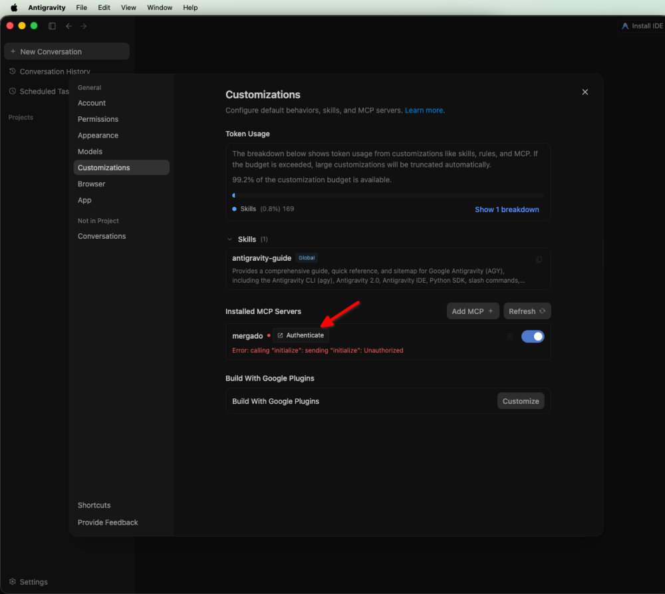Screen dimensions: 665x594
Task: Open the Help menu
Action: pyautogui.click(x=190, y=7)
